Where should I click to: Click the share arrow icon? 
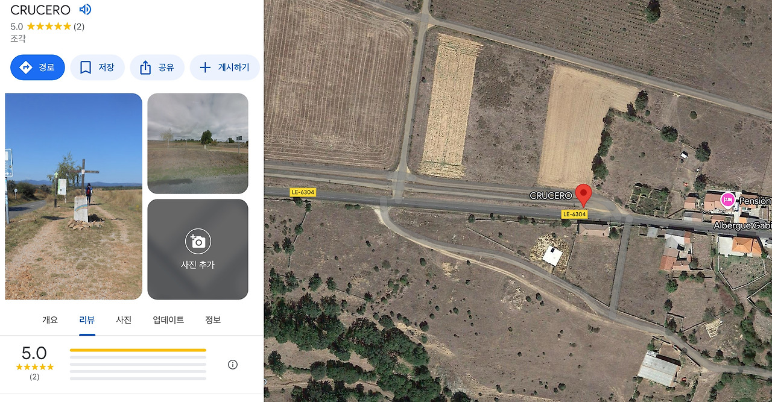[145, 68]
